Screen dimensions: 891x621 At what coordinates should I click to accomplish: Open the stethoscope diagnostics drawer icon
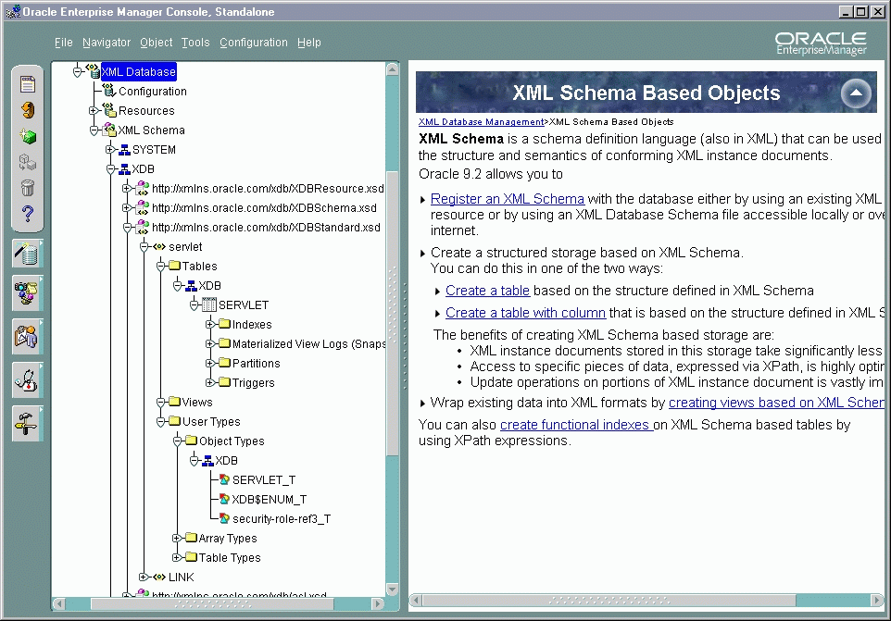click(28, 379)
